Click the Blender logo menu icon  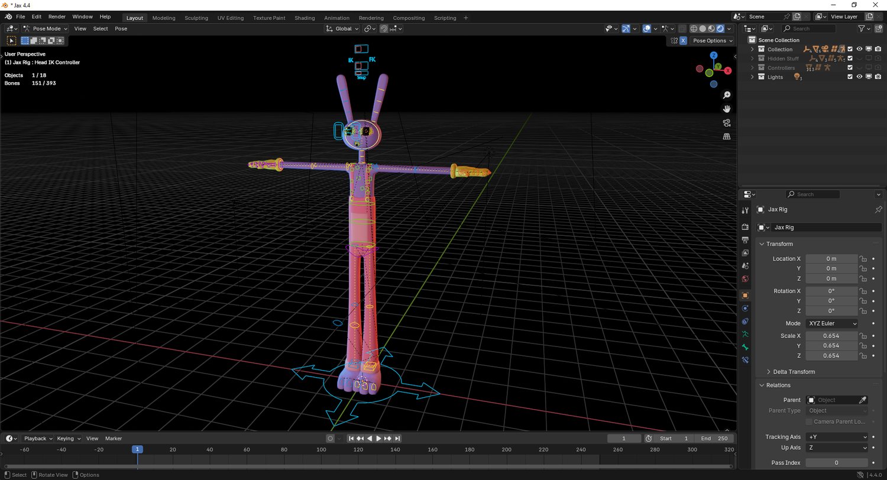point(9,17)
